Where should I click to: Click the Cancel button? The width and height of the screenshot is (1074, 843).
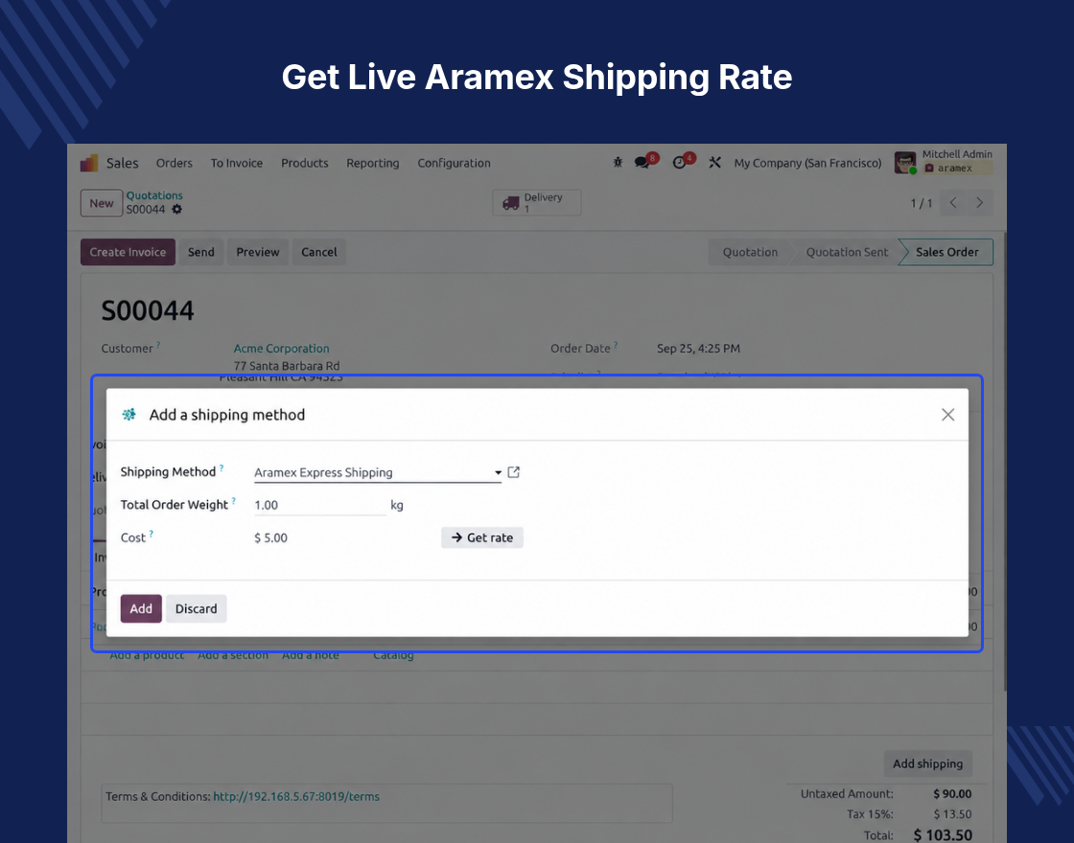click(x=319, y=252)
